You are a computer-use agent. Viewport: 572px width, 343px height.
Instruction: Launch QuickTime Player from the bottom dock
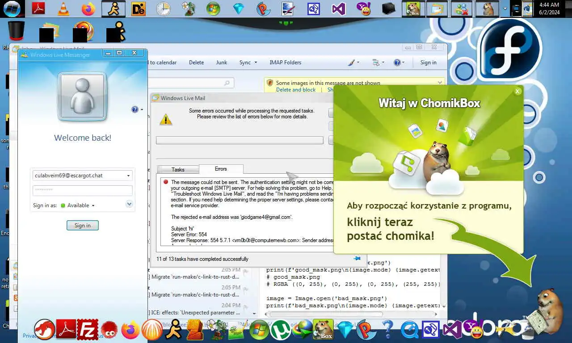pos(410,330)
